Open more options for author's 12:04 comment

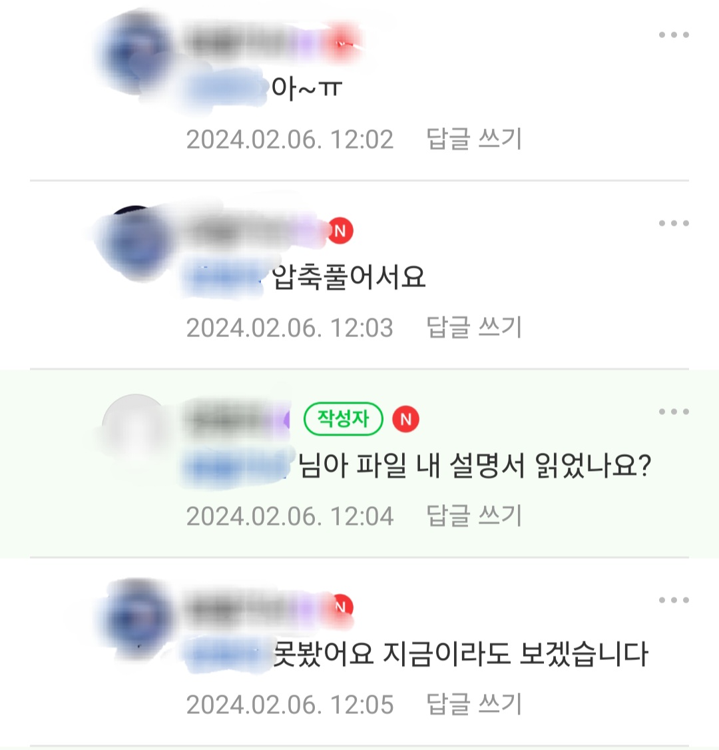click(x=674, y=412)
